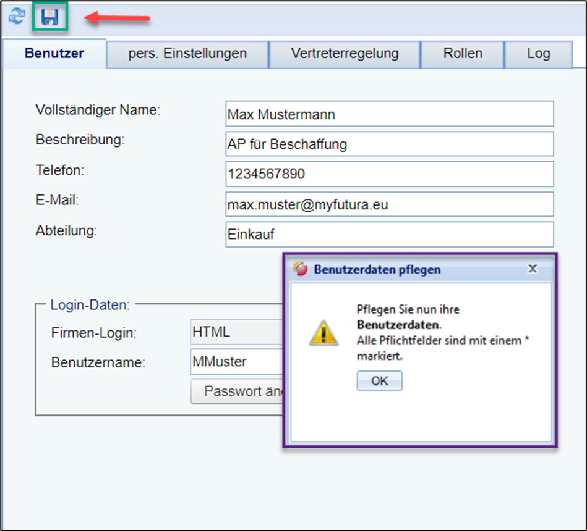Click the Telefon number field
This screenshot has height=531, width=587.
click(389, 175)
